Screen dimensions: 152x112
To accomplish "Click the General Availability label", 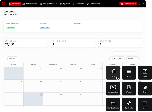I will tap(13, 23).
